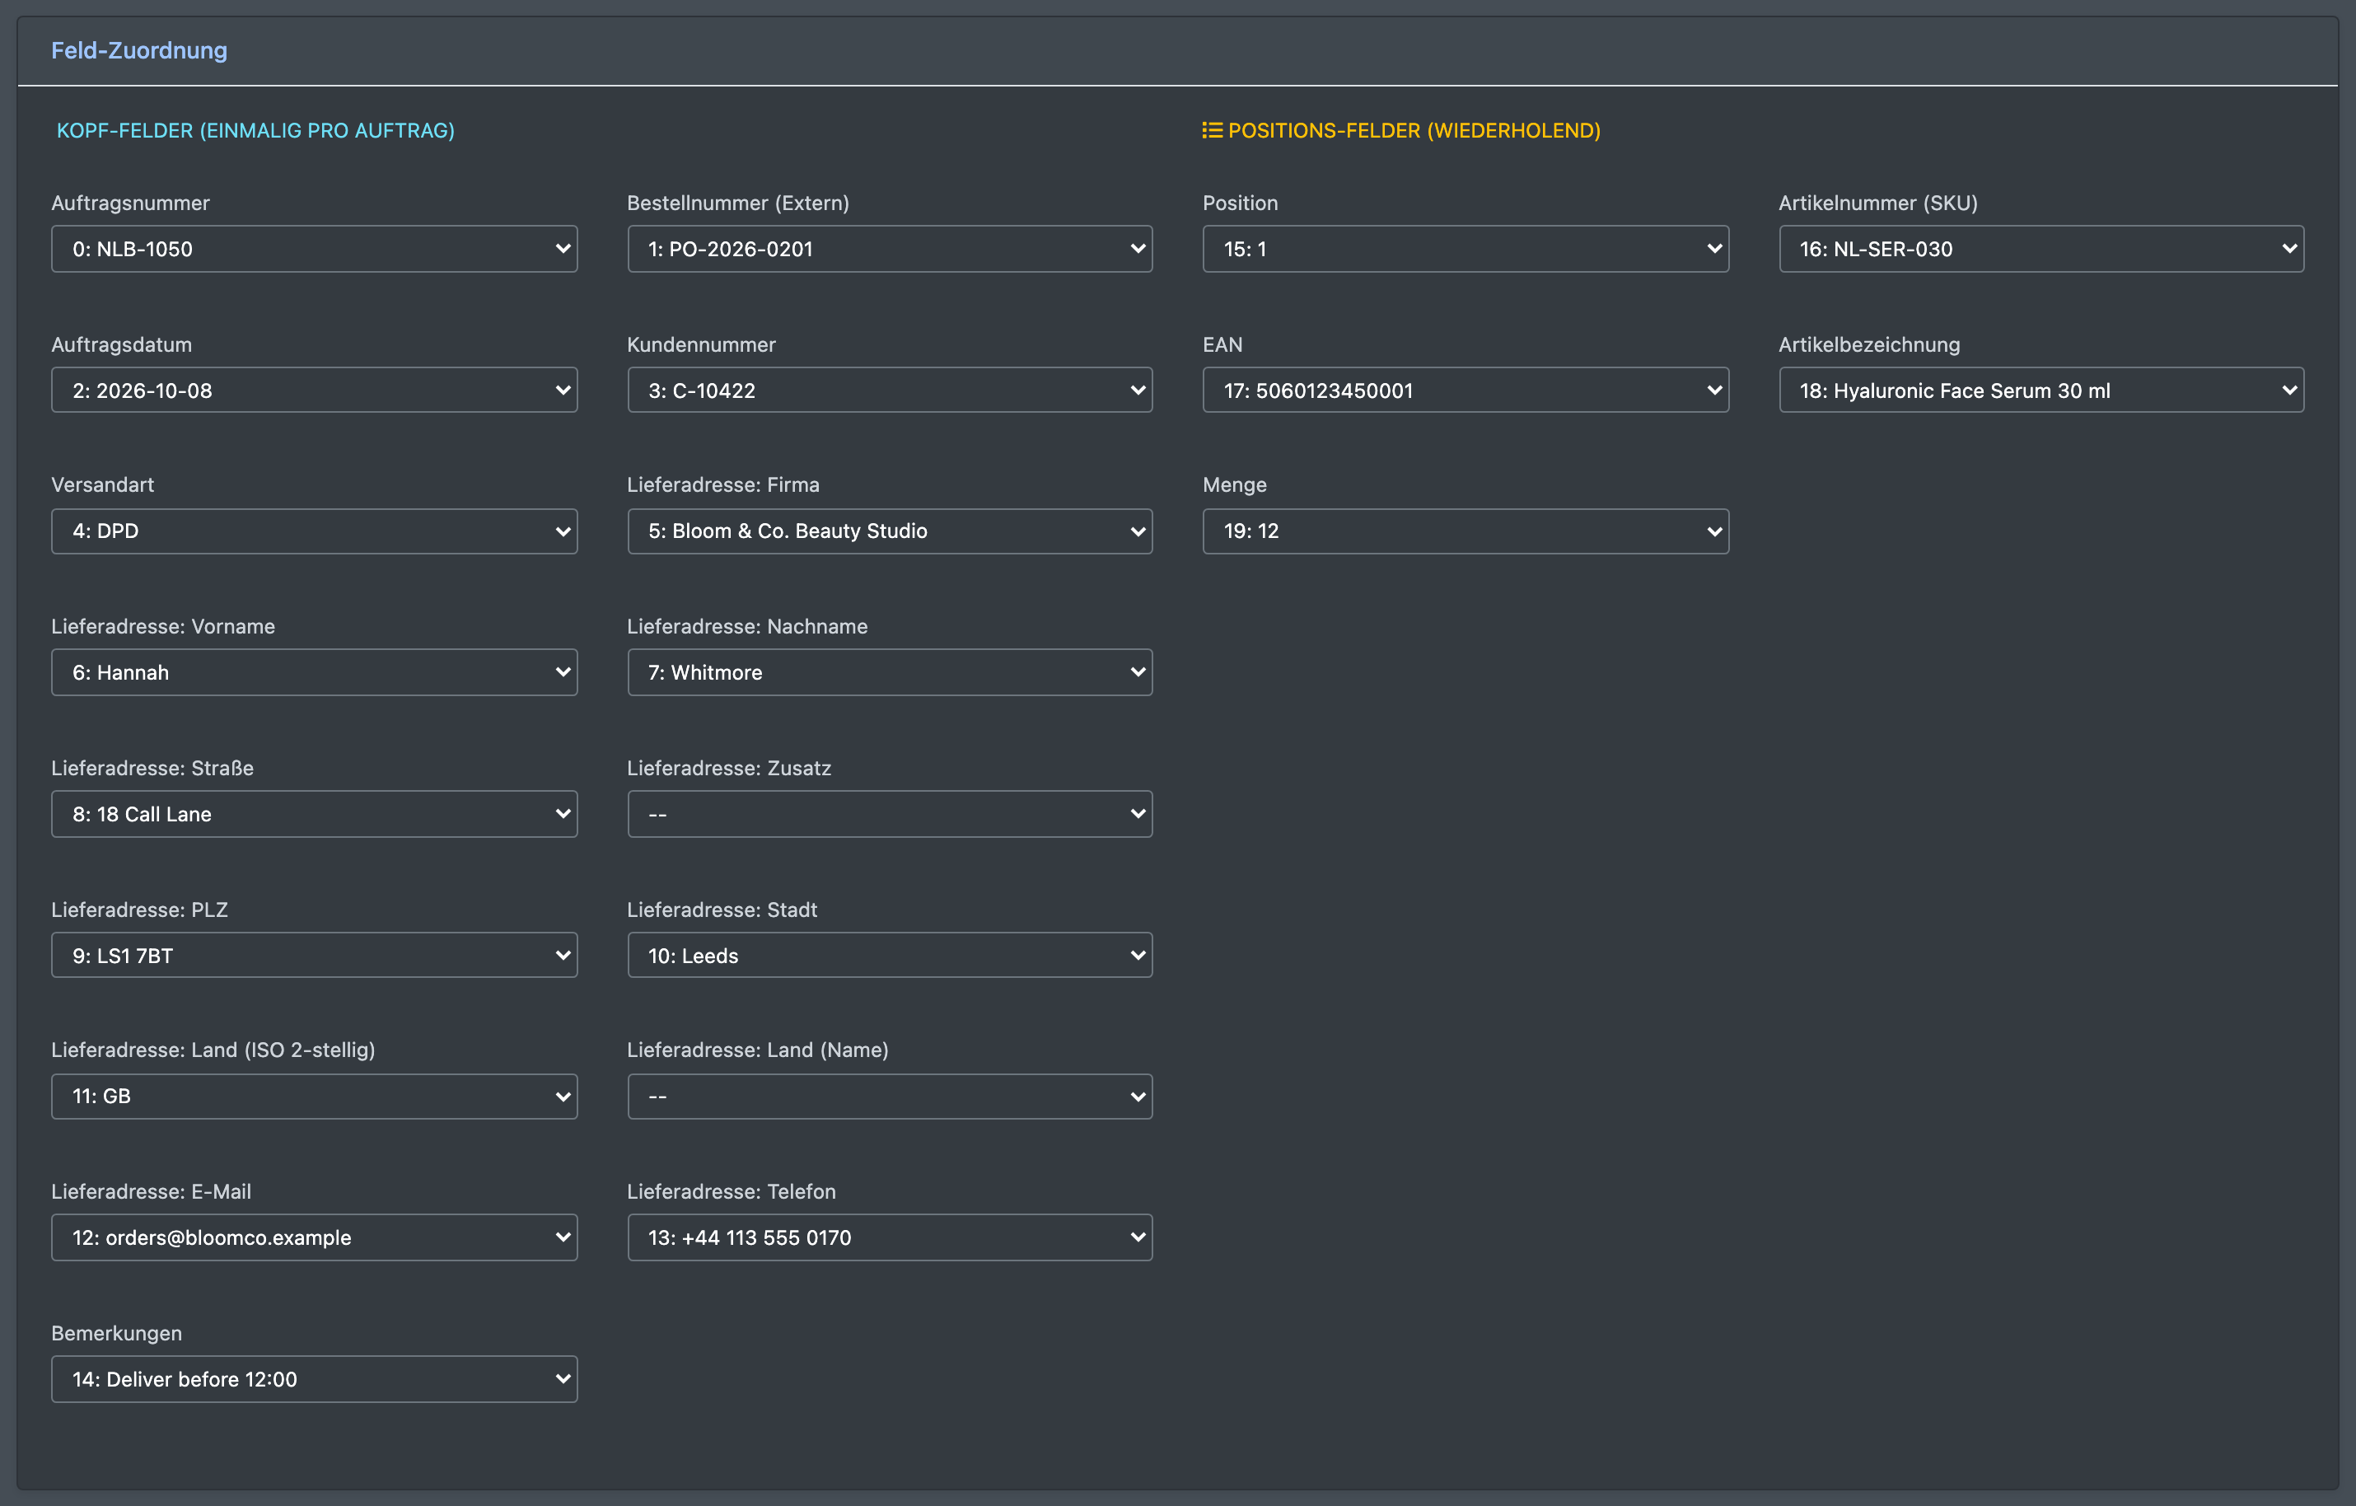Open the Lieferadresse: Stadt dropdown

click(890, 955)
